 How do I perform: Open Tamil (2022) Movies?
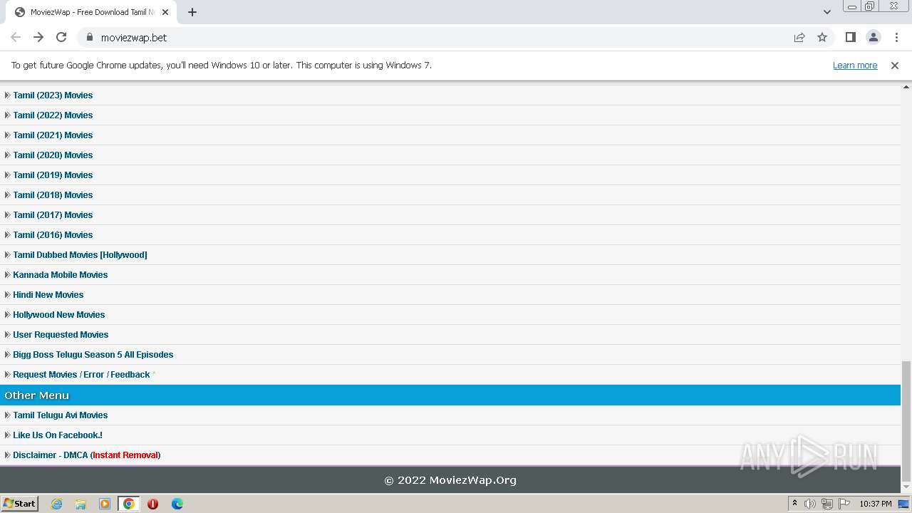[53, 115]
